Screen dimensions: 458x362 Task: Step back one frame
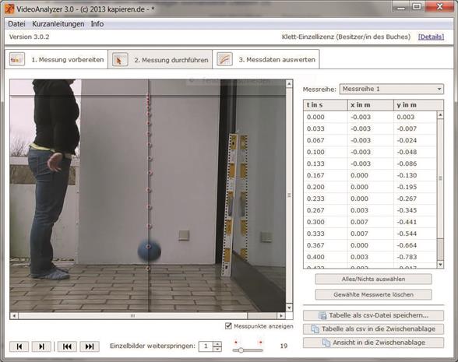19,346
